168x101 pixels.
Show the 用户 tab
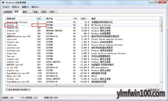point(53,12)
